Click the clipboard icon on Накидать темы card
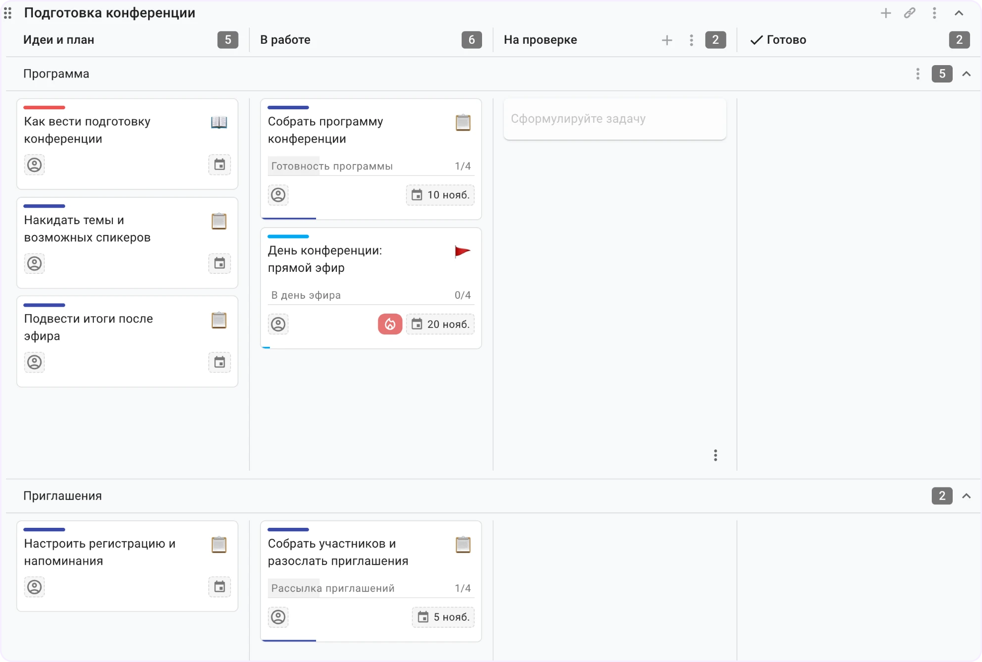 point(219,221)
